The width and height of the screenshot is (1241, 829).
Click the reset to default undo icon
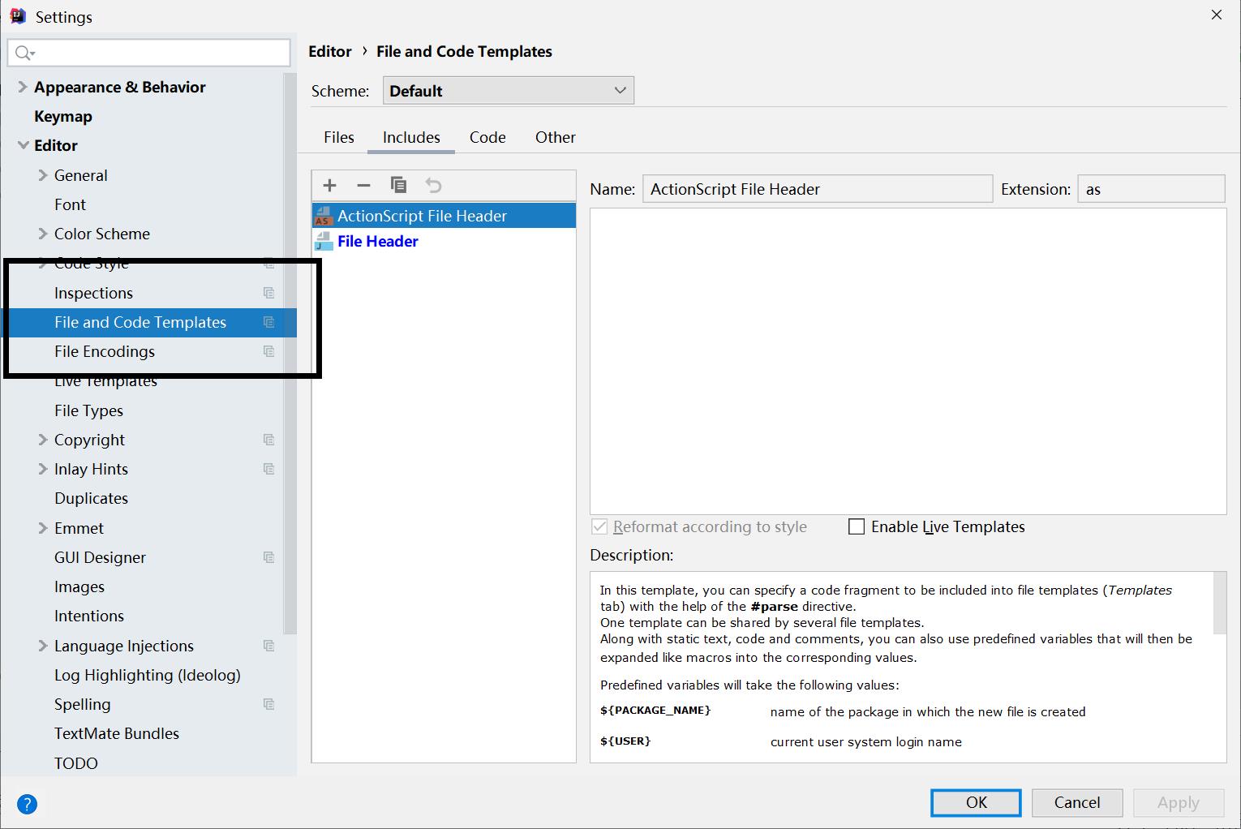(433, 186)
